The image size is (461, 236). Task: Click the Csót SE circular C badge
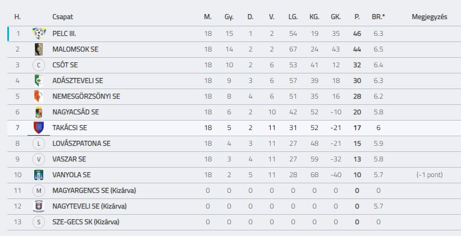click(x=39, y=65)
